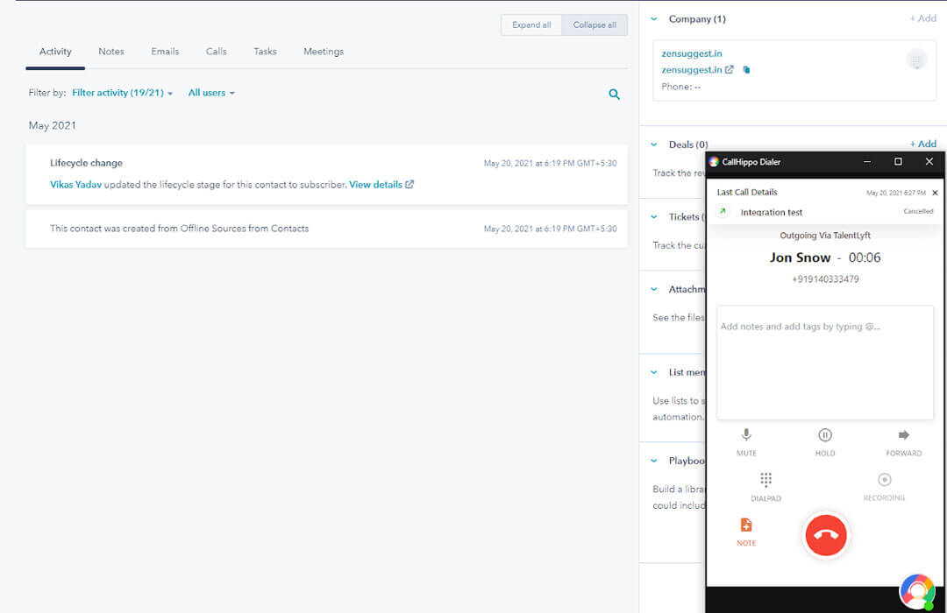Open the Vikas Yadav user link
947x613 pixels.
(x=75, y=185)
